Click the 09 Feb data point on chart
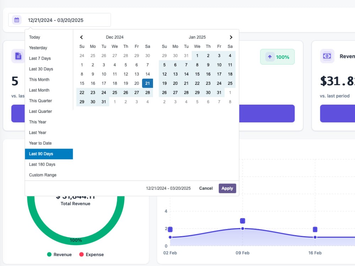The width and height of the screenshot is (355, 266). 242,228
